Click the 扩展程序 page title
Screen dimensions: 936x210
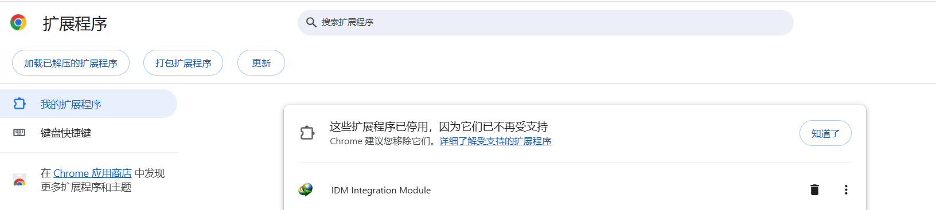75,23
